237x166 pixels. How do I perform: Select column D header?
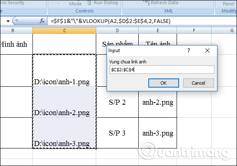click(117, 30)
